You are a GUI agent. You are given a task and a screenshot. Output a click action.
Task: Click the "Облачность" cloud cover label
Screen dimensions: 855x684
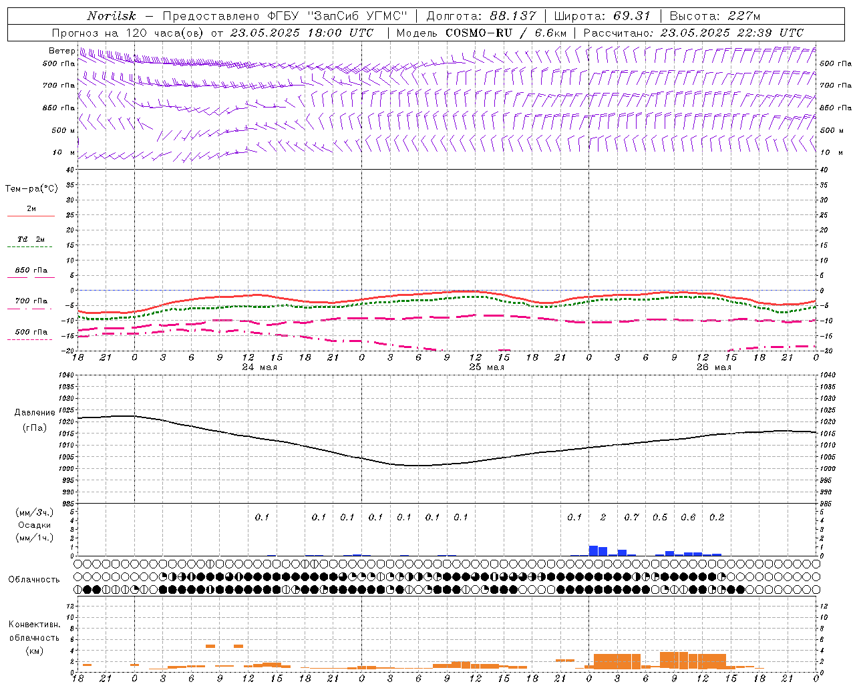(x=34, y=580)
